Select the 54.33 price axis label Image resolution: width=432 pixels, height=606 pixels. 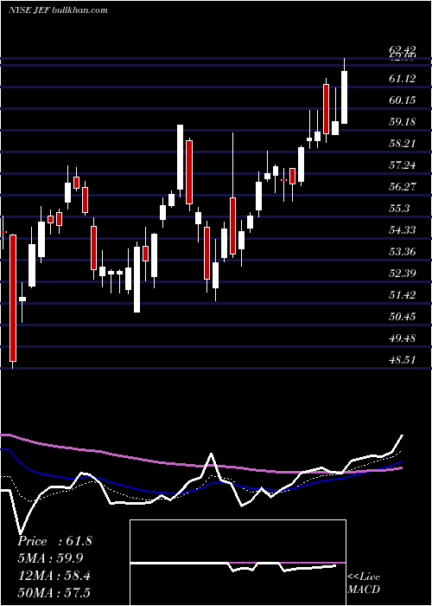point(403,230)
